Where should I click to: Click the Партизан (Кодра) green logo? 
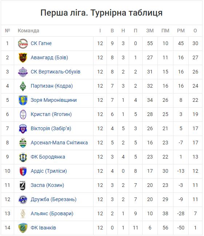23,86
